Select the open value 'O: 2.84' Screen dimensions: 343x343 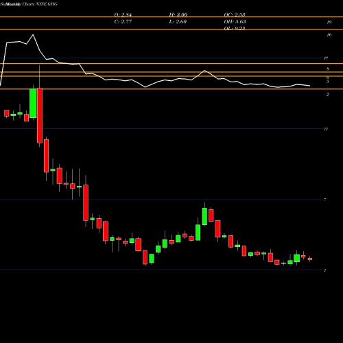click(x=123, y=14)
